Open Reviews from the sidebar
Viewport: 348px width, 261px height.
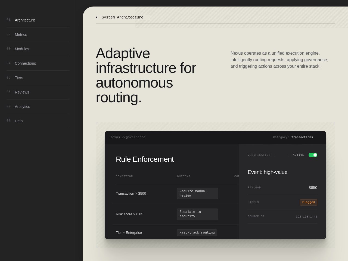click(22, 92)
